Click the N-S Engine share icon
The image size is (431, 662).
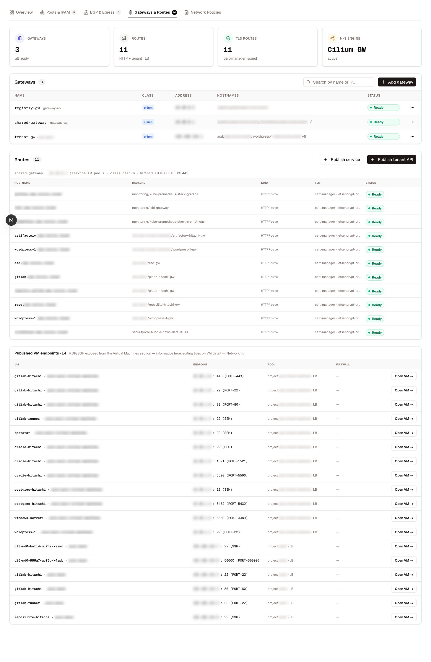coord(332,38)
